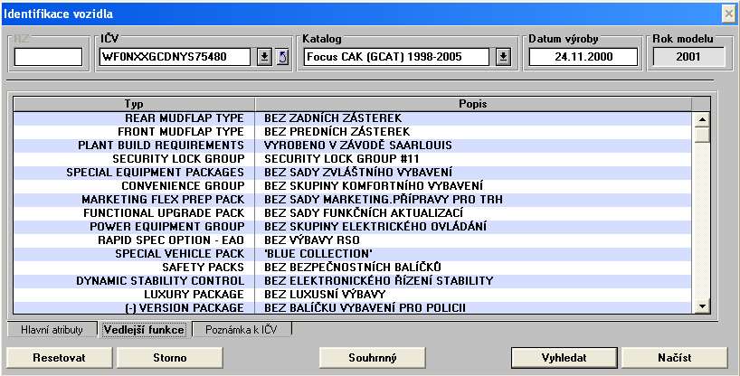This screenshot has height=376, width=740.
Task: Open the Poznámka k IČV tab
Action: click(x=242, y=330)
